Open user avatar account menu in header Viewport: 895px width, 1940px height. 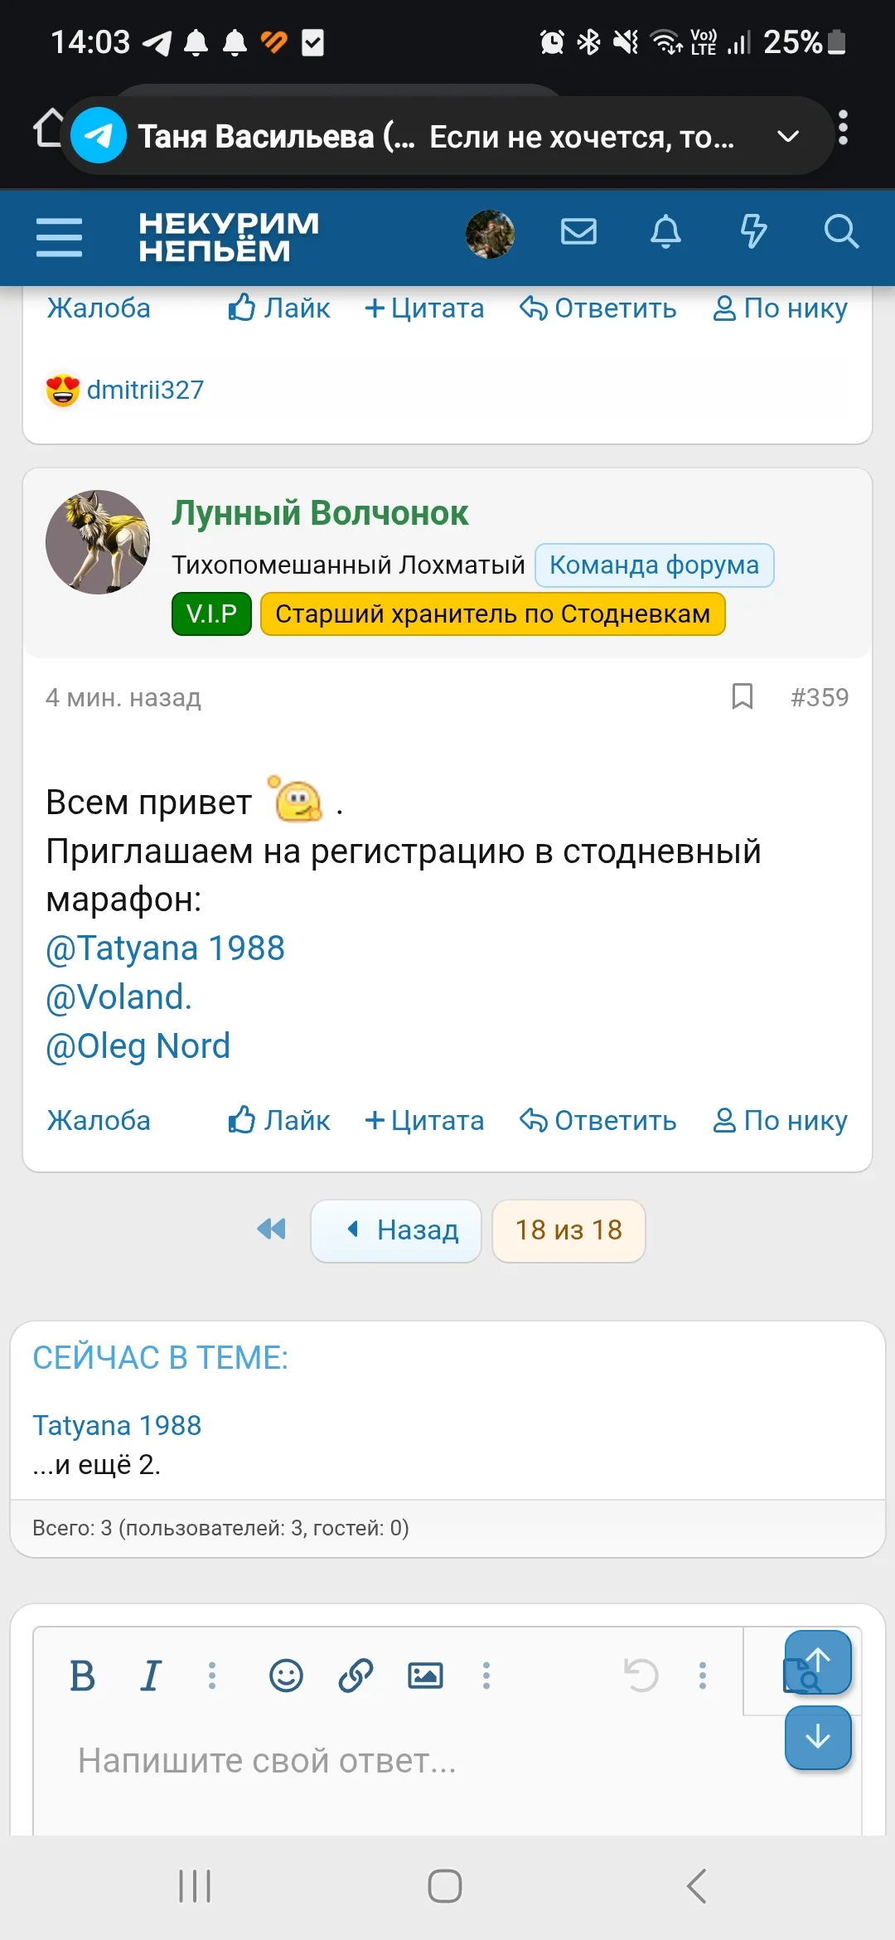point(491,234)
